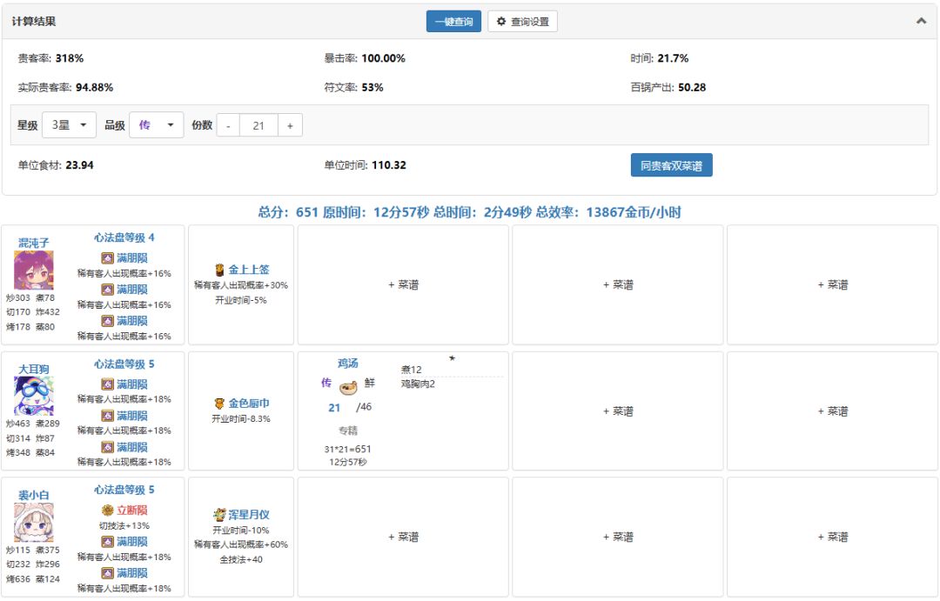Click the 贵客率 318% value

click(x=70, y=58)
